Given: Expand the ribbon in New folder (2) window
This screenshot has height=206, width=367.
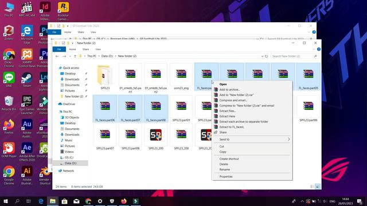Looking at the screenshot, I should tap(314, 49).
